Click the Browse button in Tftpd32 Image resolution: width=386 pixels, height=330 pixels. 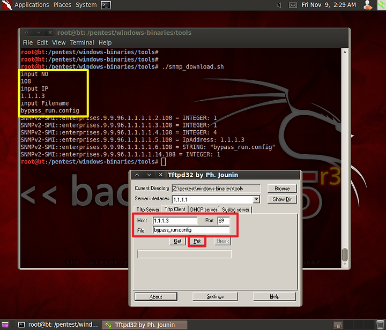pyautogui.click(x=282, y=189)
